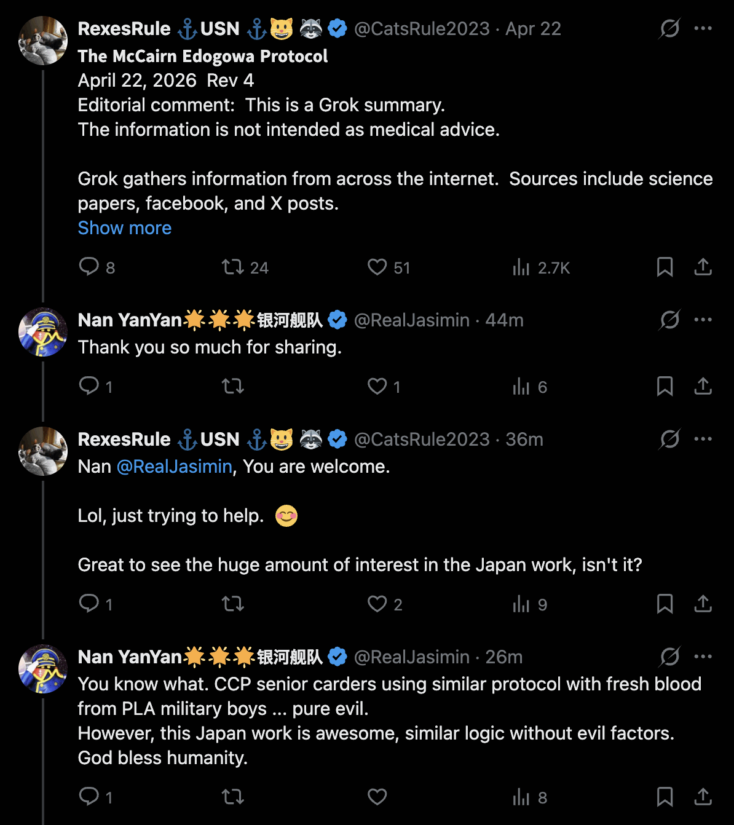
Task: Open more options on Apr 22 post
Action: click(x=703, y=28)
